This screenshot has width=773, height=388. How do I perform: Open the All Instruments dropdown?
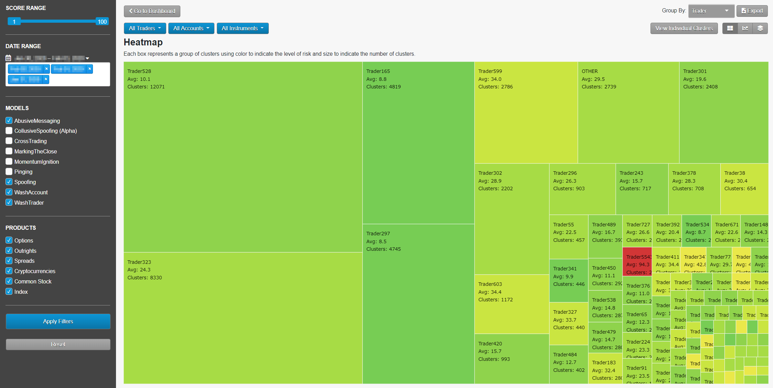[x=243, y=28]
